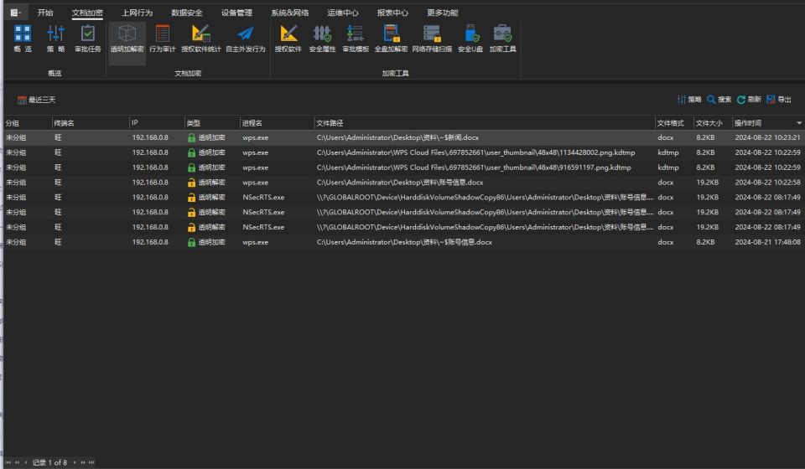Sort by the IP column header

tap(157, 123)
